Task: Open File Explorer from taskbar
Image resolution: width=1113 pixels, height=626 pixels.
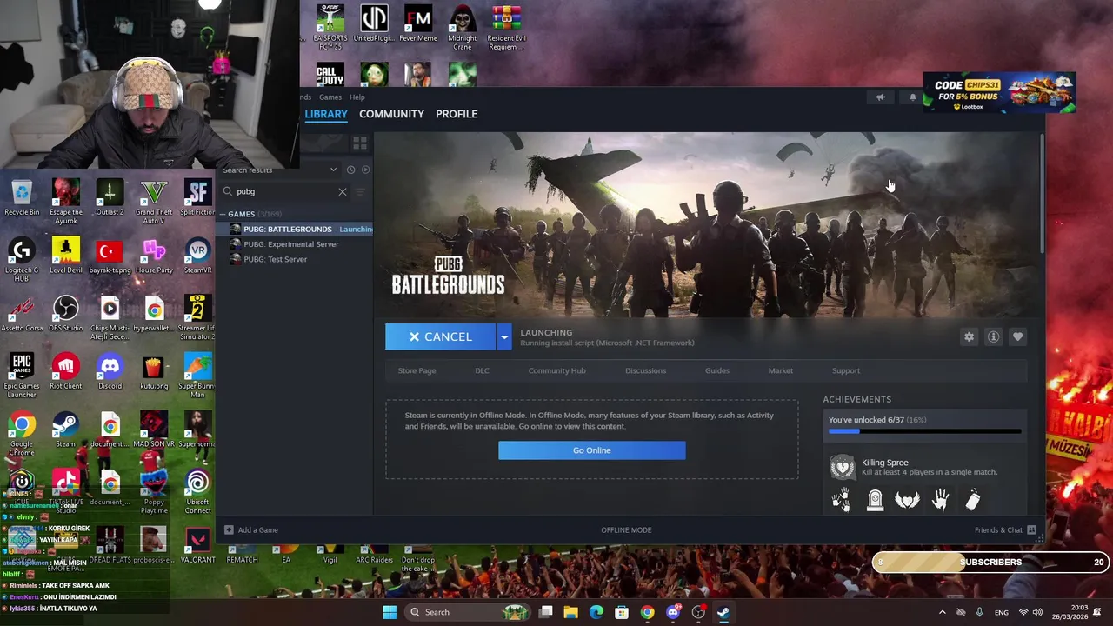Action: click(x=570, y=612)
